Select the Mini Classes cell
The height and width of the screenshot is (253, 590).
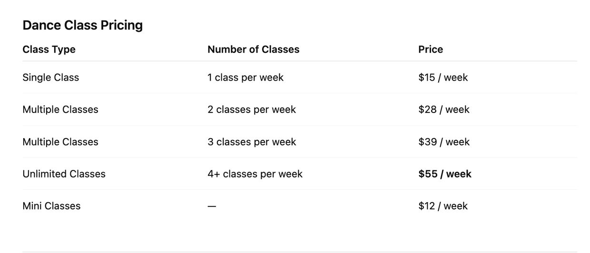click(x=51, y=206)
